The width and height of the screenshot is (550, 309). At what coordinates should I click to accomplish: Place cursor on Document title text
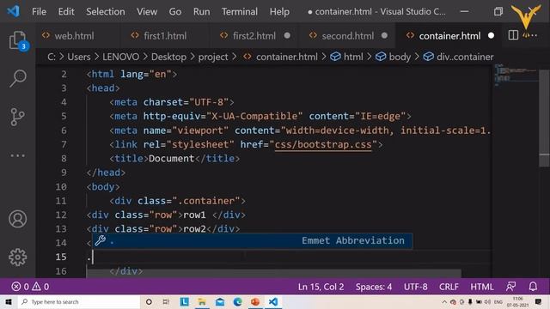tap(171, 158)
